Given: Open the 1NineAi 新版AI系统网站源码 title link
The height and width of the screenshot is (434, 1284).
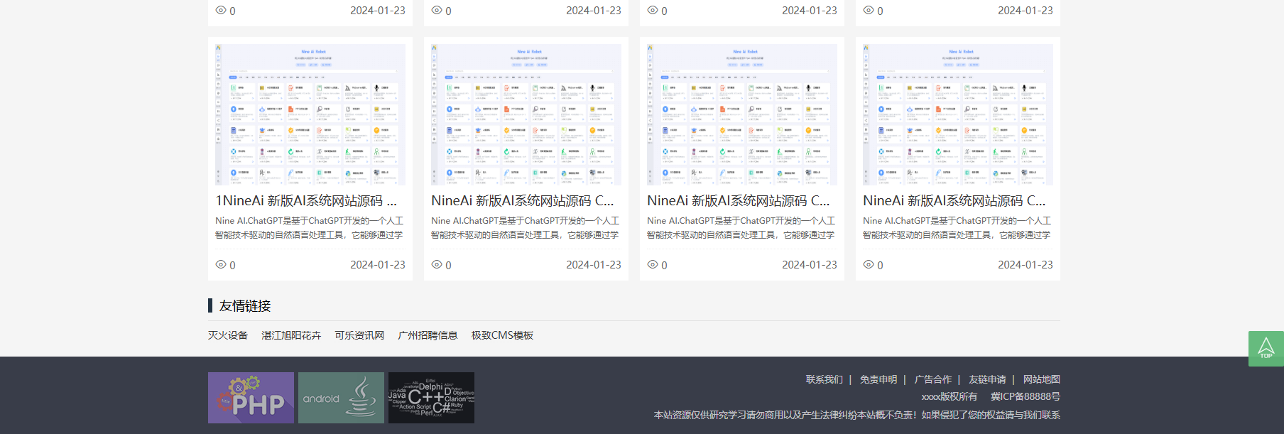Looking at the screenshot, I should coord(306,201).
